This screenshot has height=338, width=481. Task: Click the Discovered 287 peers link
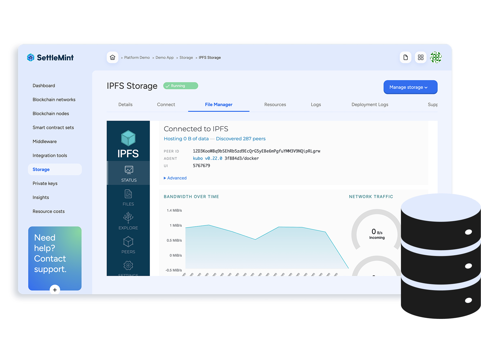[x=240, y=139]
